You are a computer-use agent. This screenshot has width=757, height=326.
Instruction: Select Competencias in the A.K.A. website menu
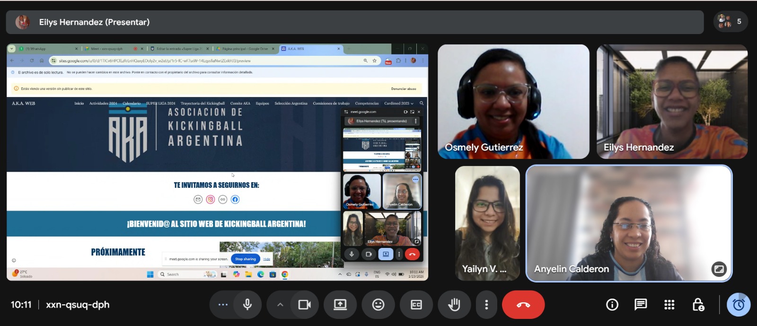pos(367,103)
